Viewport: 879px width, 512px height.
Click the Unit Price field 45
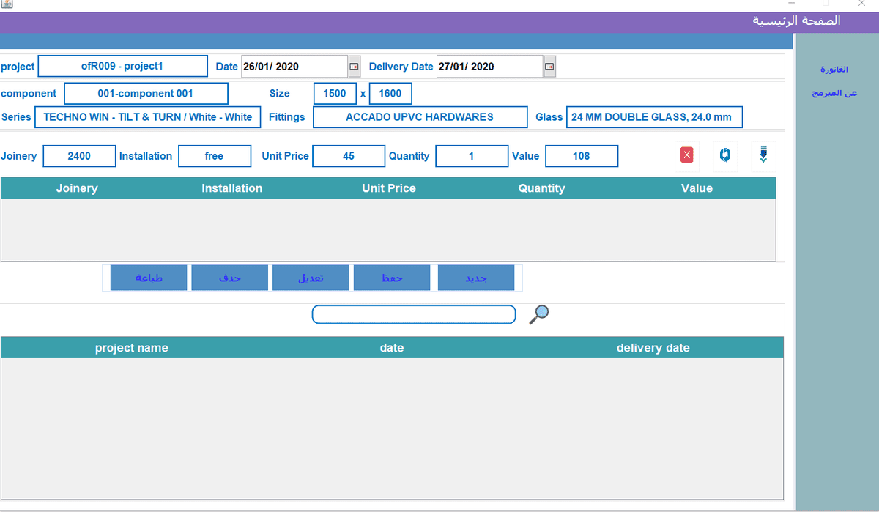(349, 156)
